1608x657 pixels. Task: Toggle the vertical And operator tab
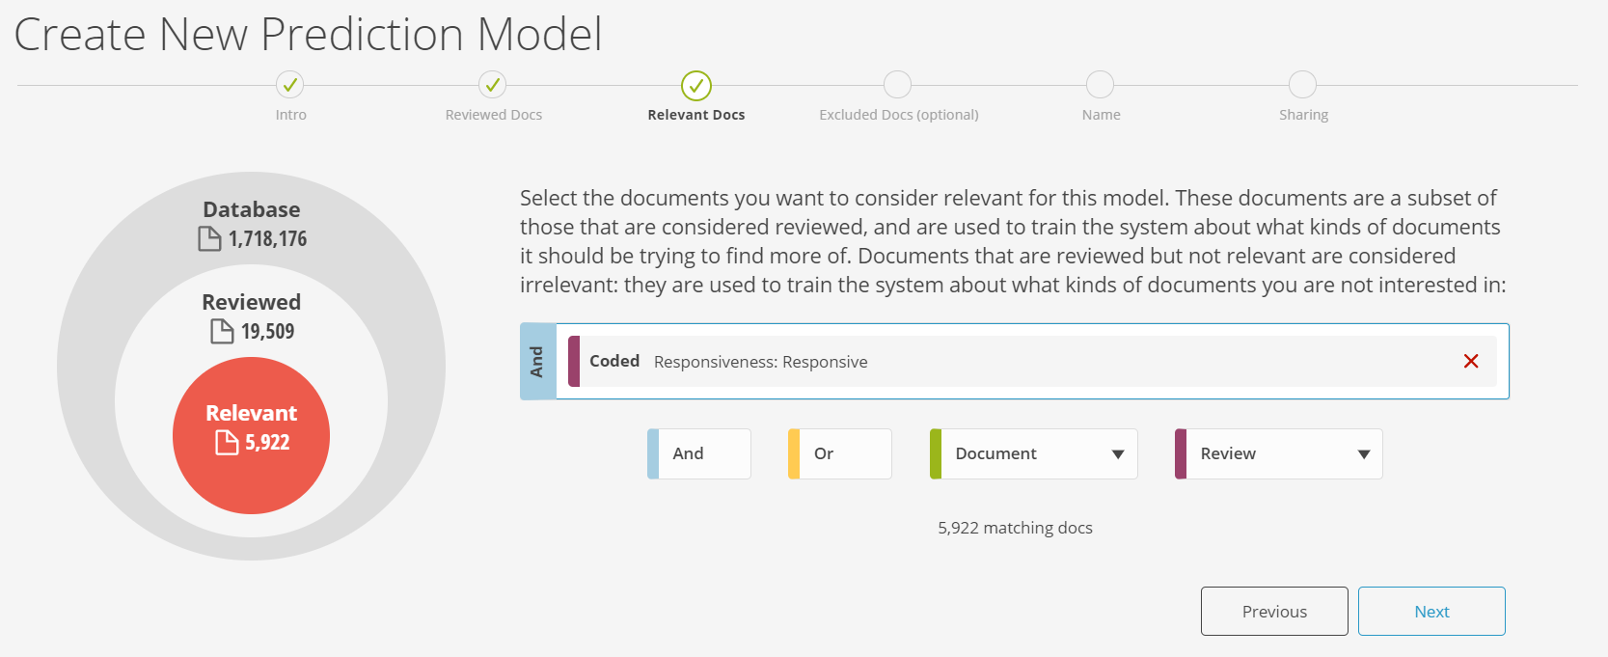pyautogui.click(x=538, y=361)
